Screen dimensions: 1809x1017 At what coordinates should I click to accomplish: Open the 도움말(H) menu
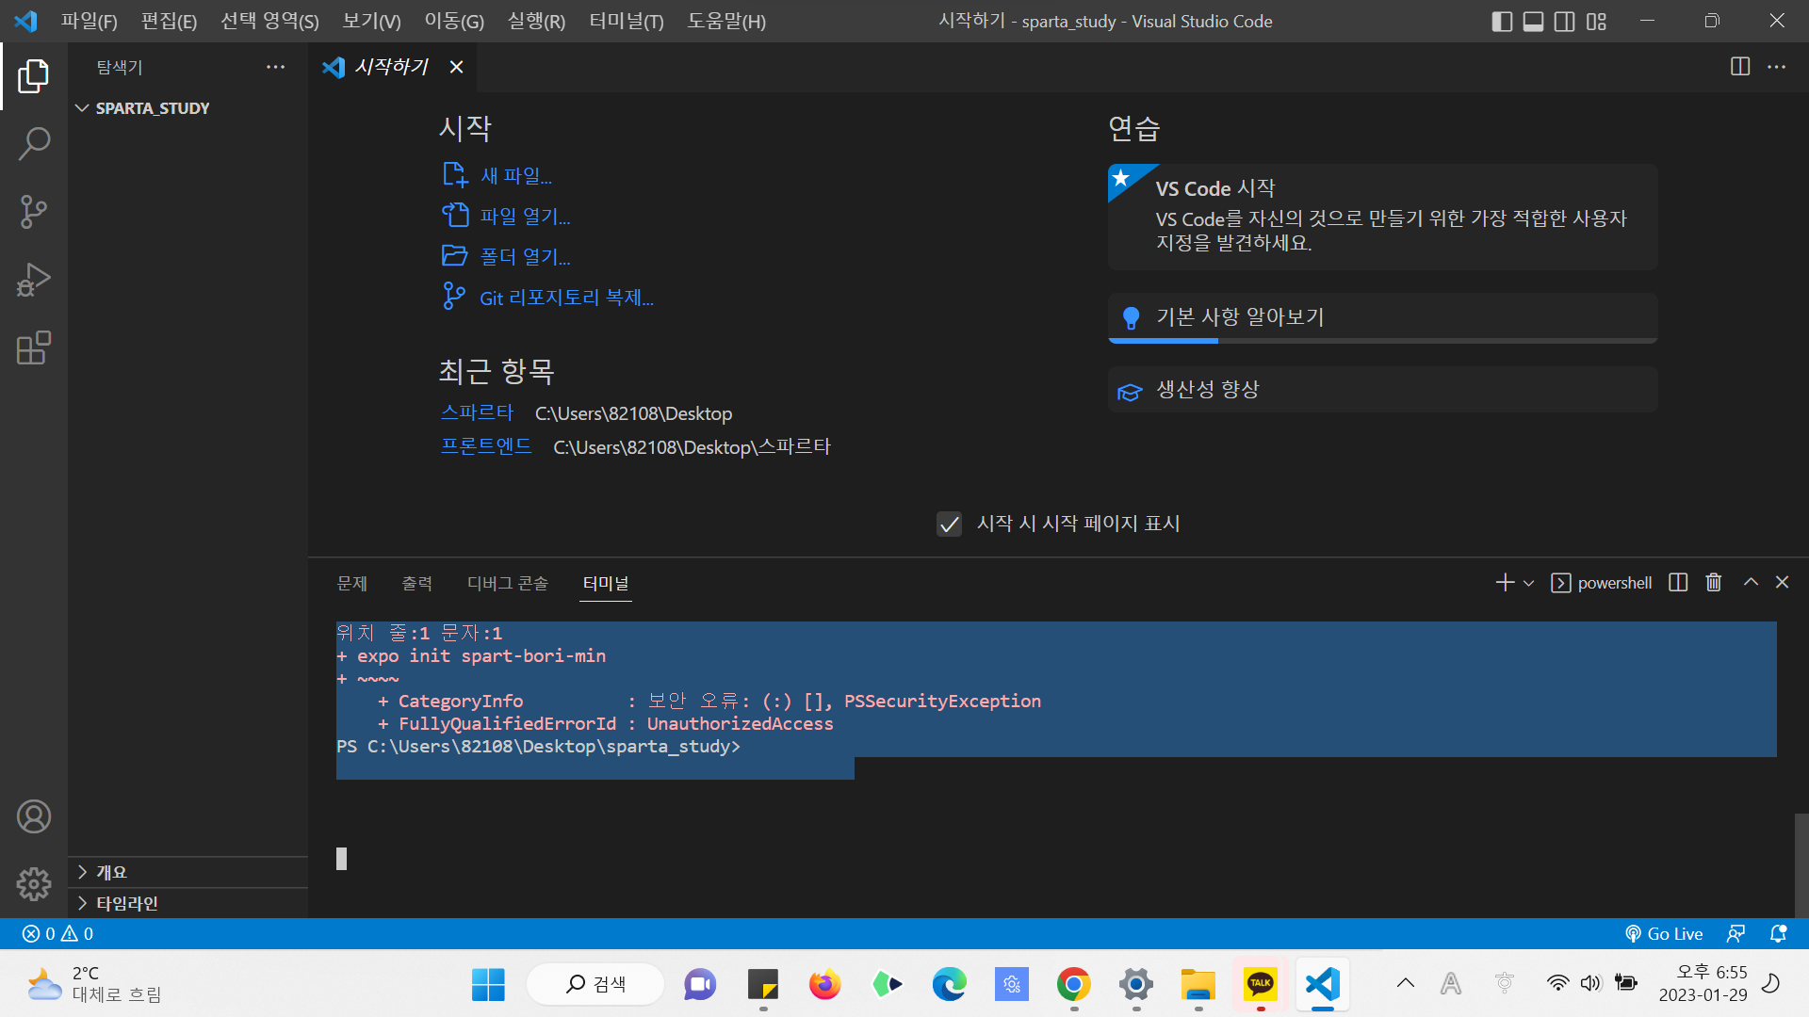point(726,21)
